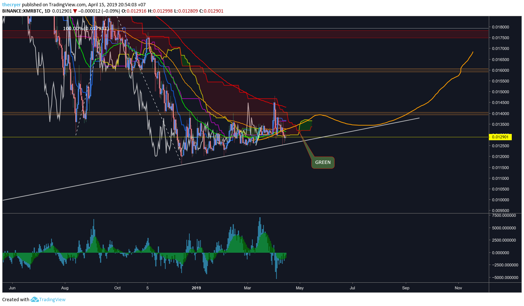Click the Nov label on time axis
Image resolution: width=524 pixels, height=306 pixels.
(x=458, y=287)
